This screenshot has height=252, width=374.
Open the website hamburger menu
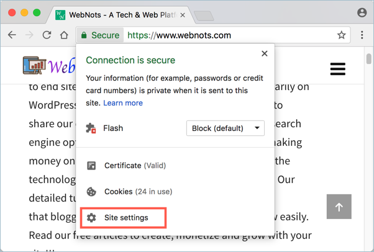tap(337, 68)
